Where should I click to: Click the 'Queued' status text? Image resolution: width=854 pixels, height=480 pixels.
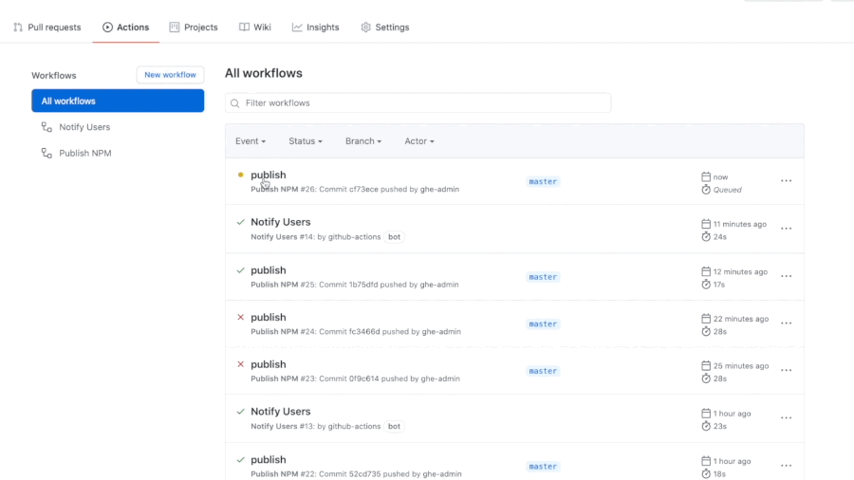pyautogui.click(x=728, y=190)
